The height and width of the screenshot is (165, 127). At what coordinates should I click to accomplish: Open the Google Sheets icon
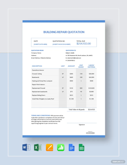[x=81, y=147]
